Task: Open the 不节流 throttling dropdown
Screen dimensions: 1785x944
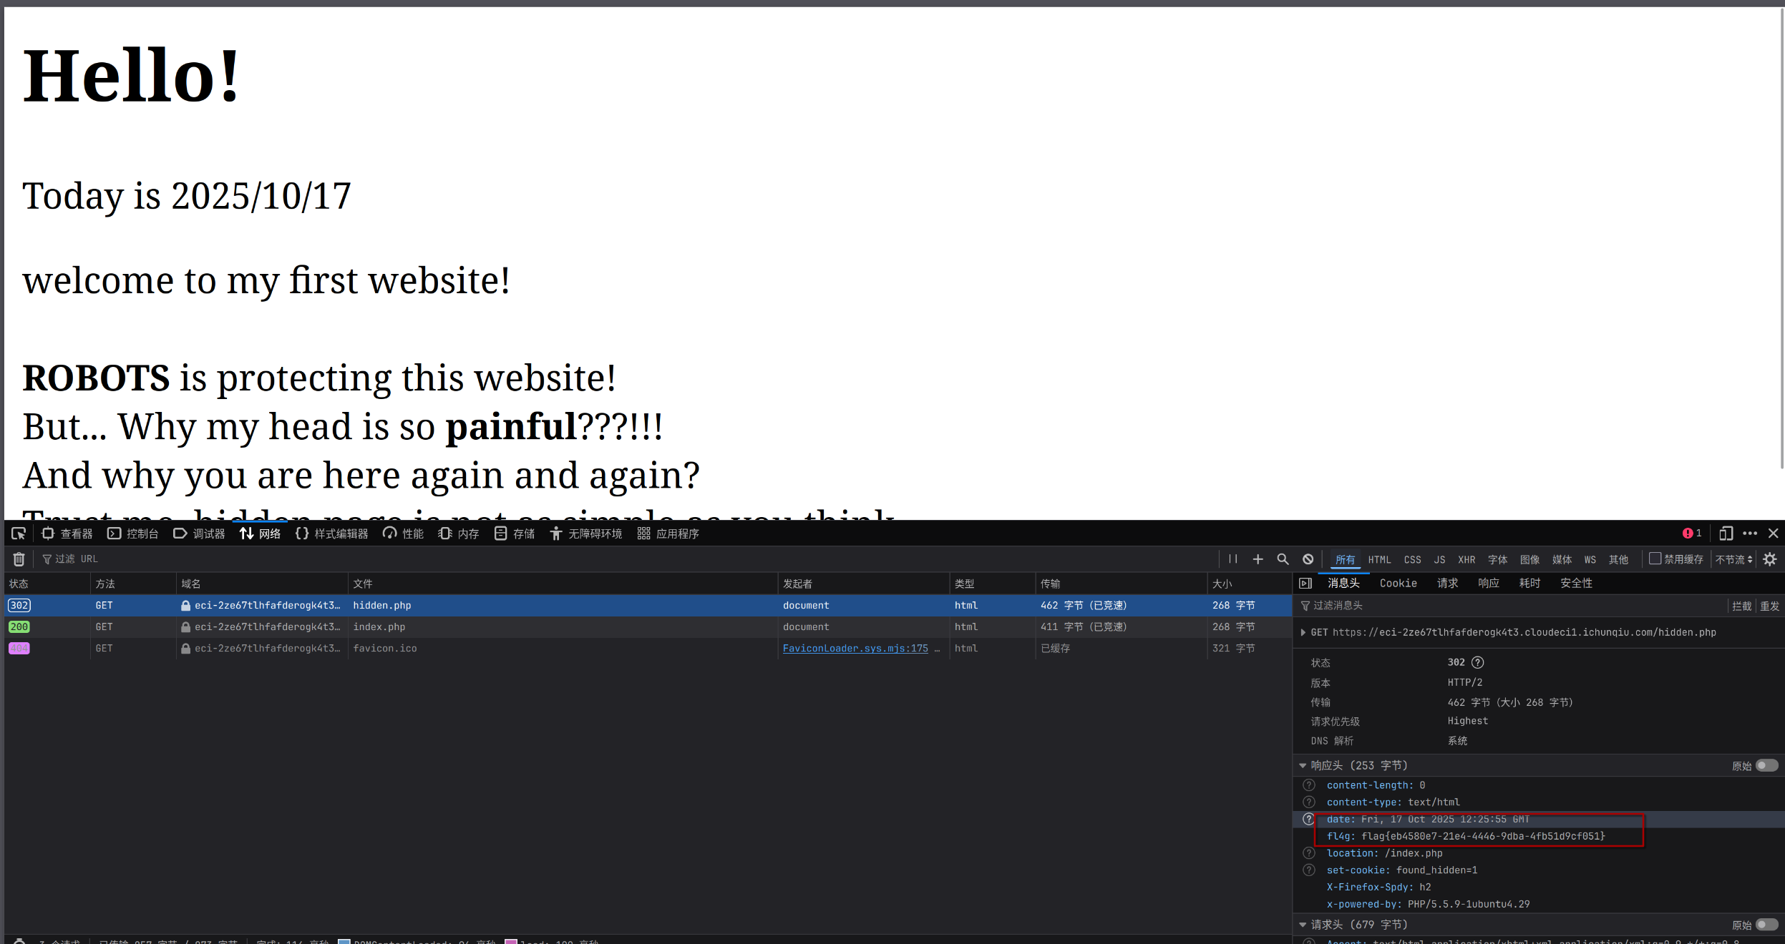Action: pyautogui.click(x=1733, y=559)
